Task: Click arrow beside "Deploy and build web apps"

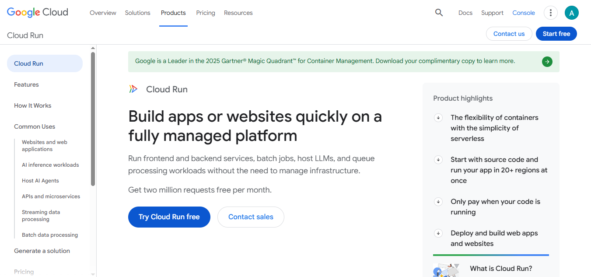Action: [x=438, y=233]
